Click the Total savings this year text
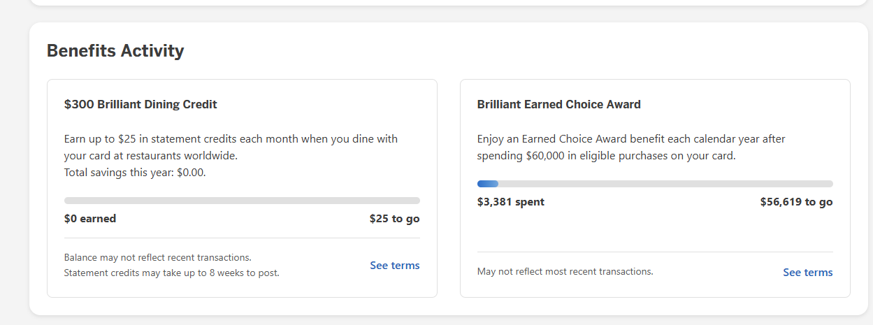Image resolution: width=873 pixels, height=325 pixels. 135,172
